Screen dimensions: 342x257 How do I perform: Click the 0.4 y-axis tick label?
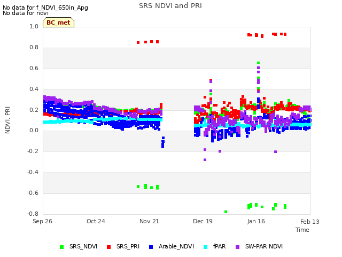coord(34,89)
